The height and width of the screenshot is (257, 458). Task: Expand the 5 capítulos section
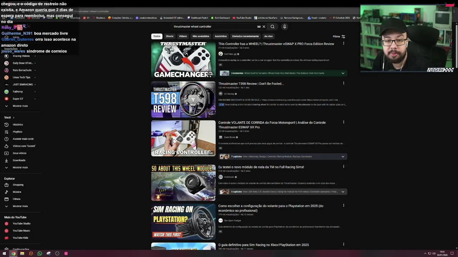pos(343,192)
